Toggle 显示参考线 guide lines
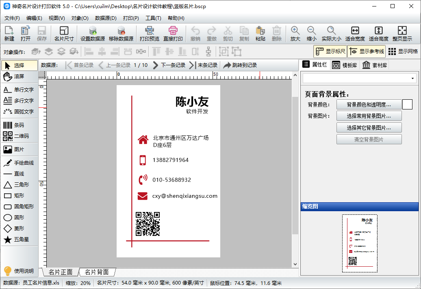421x289 pixels. [x=367, y=51]
